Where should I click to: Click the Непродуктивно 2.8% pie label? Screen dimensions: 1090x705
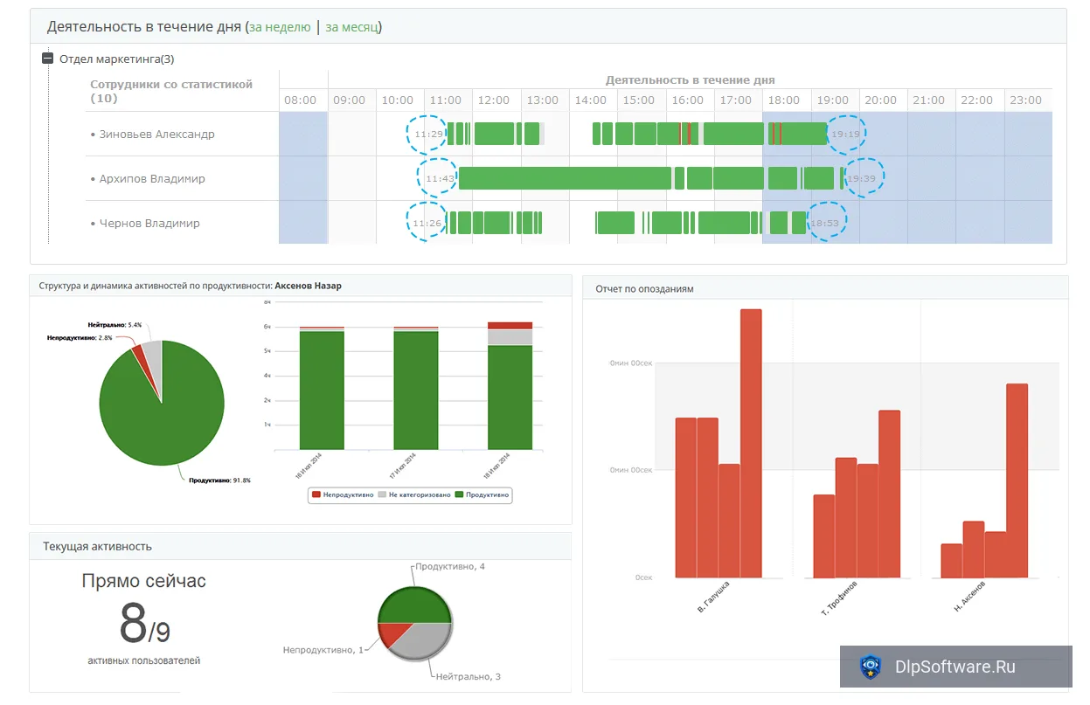coord(80,337)
